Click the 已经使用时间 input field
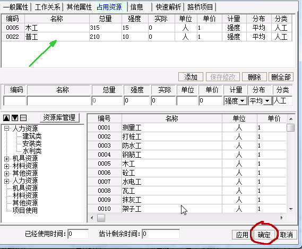 click(x=78, y=234)
